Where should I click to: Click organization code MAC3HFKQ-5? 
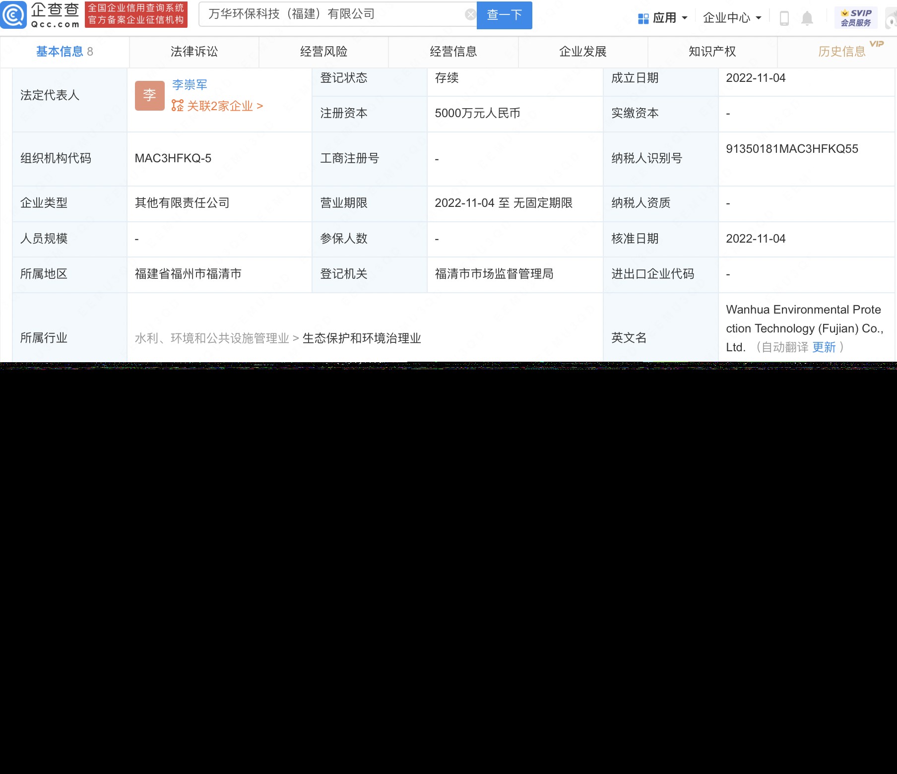pos(173,158)
